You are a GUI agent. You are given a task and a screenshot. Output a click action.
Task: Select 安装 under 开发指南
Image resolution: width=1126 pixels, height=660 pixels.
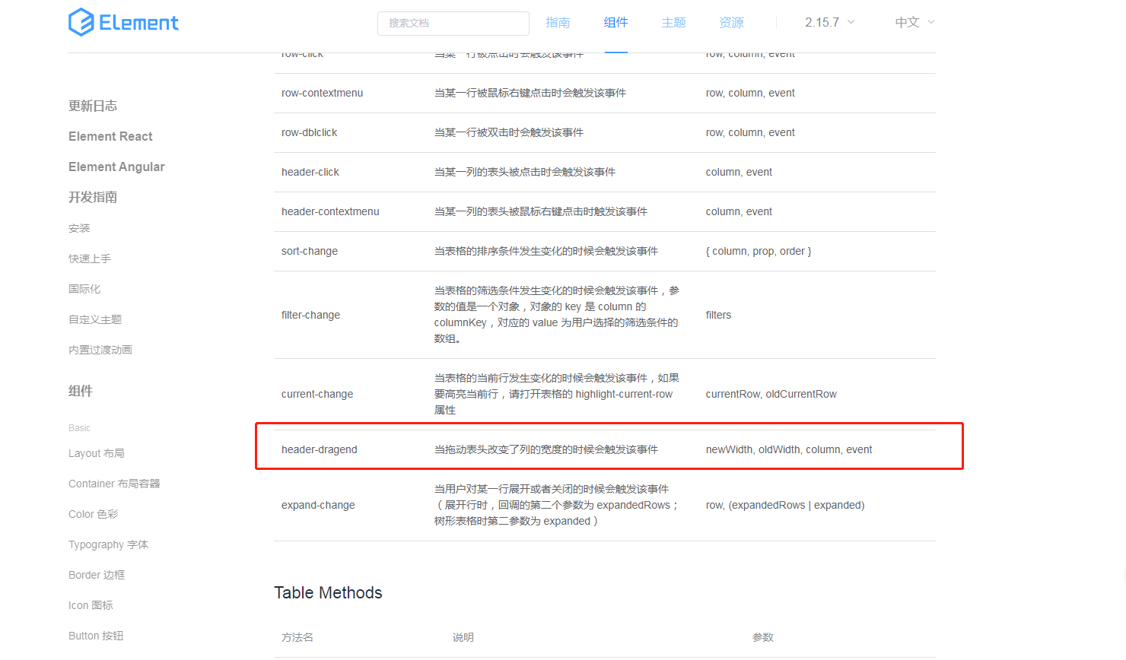coord(79,227)
